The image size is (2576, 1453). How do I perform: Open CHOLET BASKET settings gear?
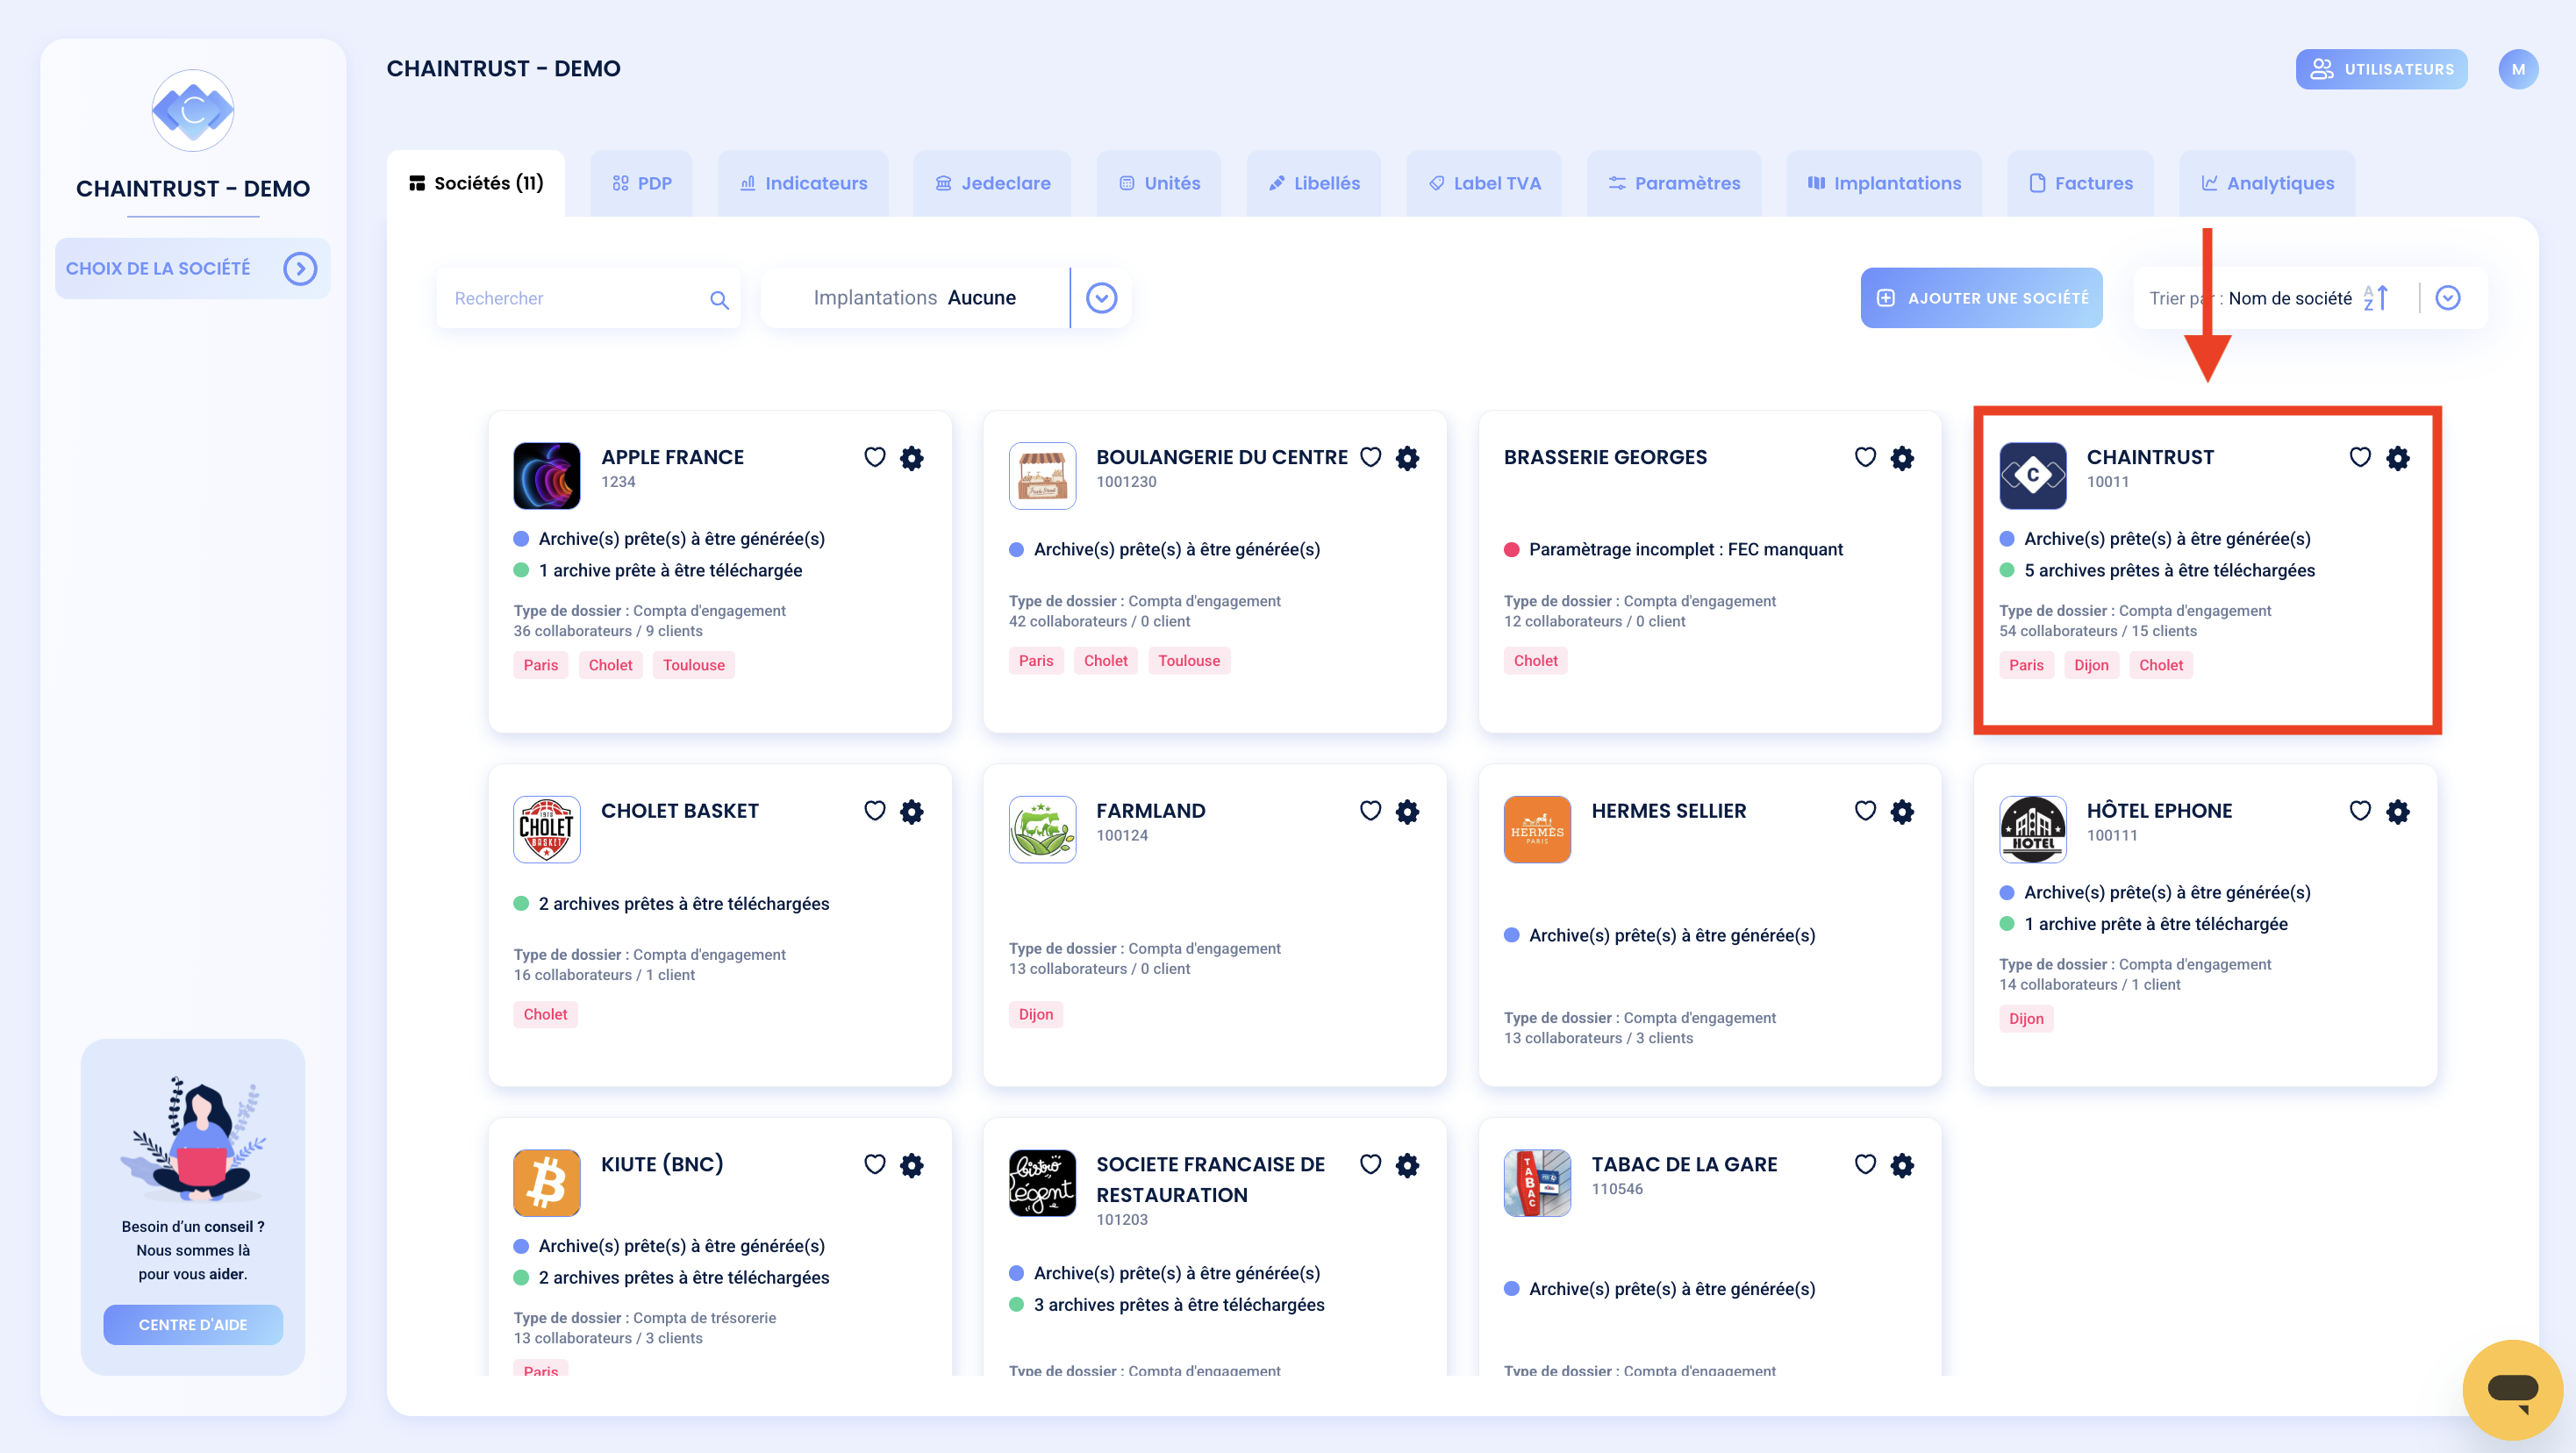(x=912, y=811)
